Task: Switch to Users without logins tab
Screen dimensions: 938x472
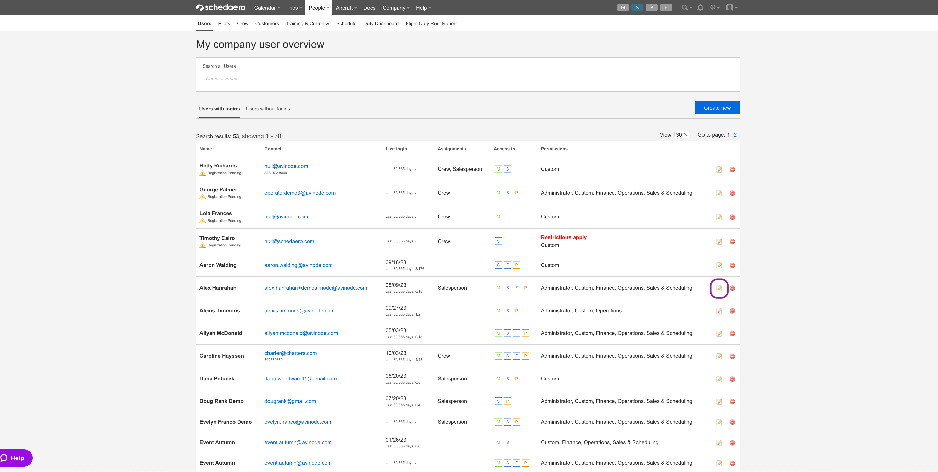Action: [268, 109]
